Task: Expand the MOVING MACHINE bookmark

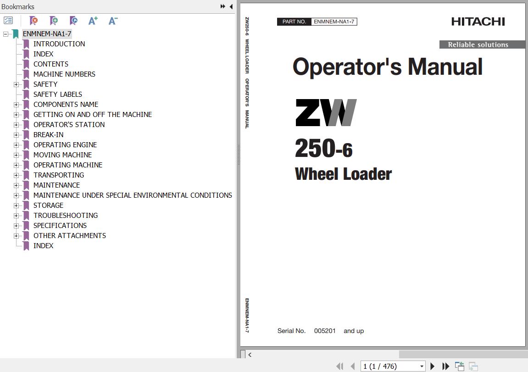Action: (x=16, y=155)
